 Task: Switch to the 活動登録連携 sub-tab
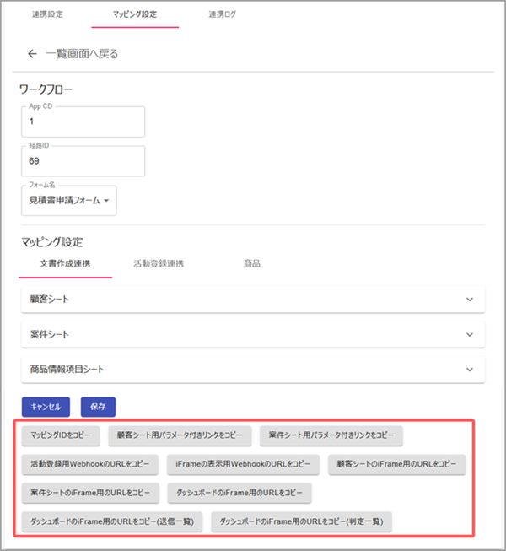point(159,263)
